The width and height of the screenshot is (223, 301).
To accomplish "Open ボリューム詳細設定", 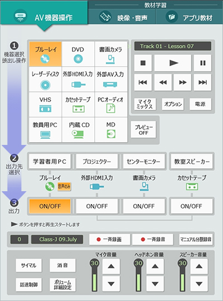I will 62,285.
